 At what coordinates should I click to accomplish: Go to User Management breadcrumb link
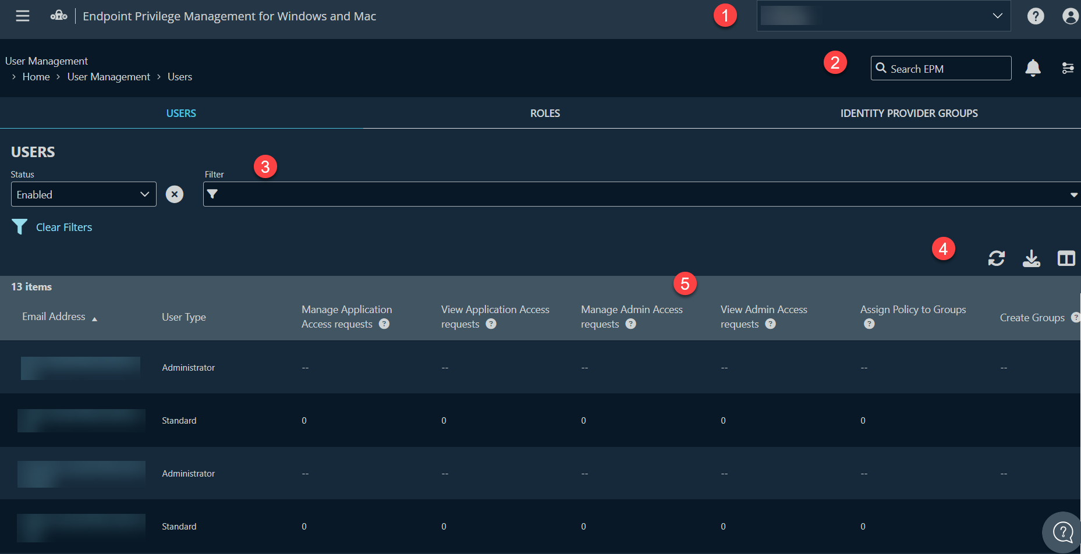click(x=109, y=77)
